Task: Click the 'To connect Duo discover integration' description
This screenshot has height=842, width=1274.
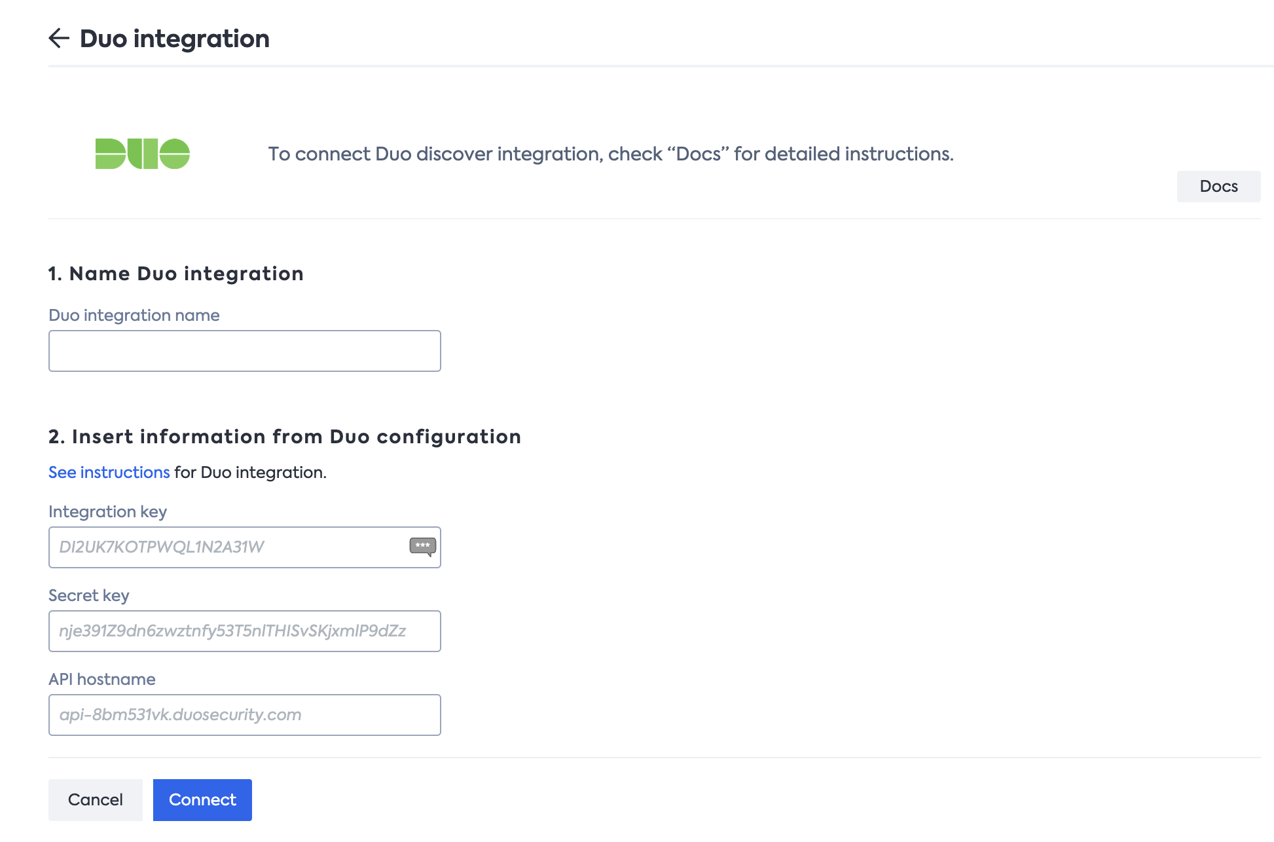Action: (610, 154)
